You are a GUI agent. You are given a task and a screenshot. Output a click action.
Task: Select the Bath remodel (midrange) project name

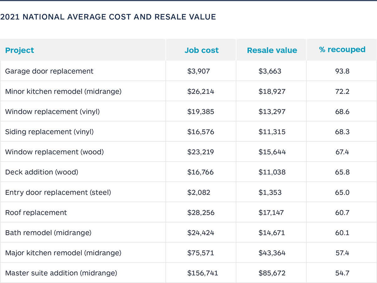(x=48, y=233)
